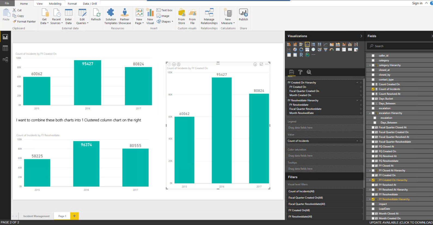Uncheck the Count of Incidents field
This screenshot has height=225, width=433.
coord(373,89)
